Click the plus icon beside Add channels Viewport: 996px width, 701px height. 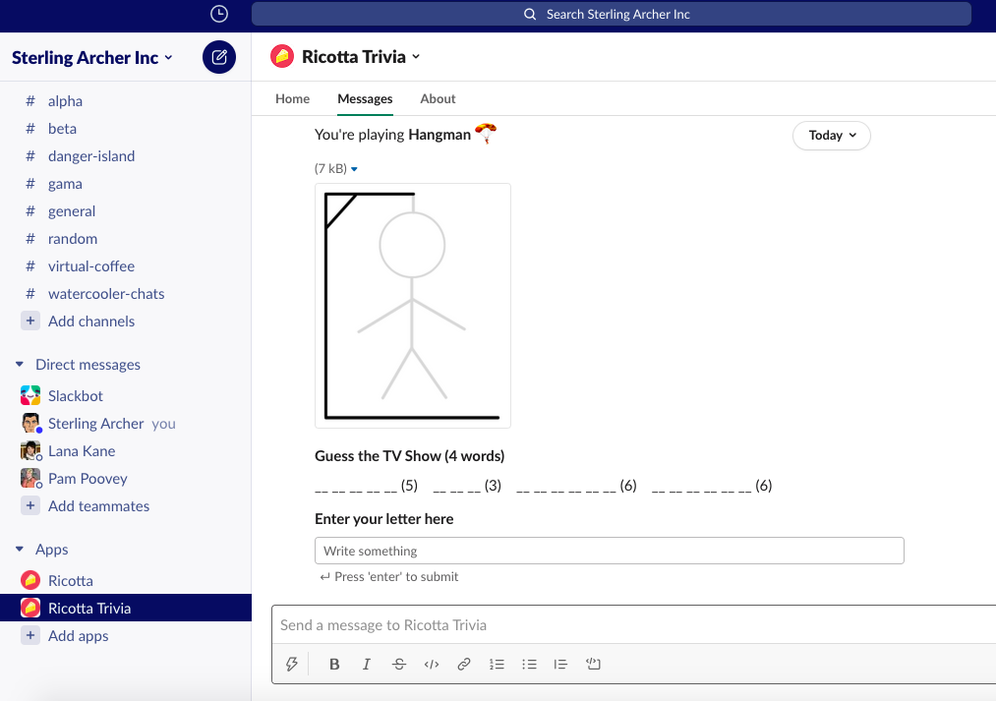pyautogui.click(x=29, y=321)
